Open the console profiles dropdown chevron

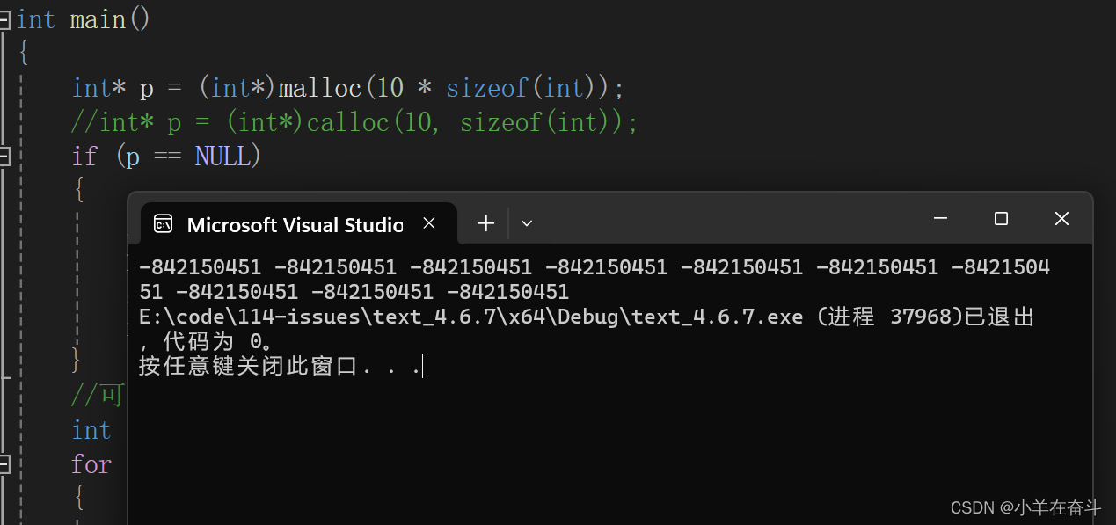click(527, 223)
